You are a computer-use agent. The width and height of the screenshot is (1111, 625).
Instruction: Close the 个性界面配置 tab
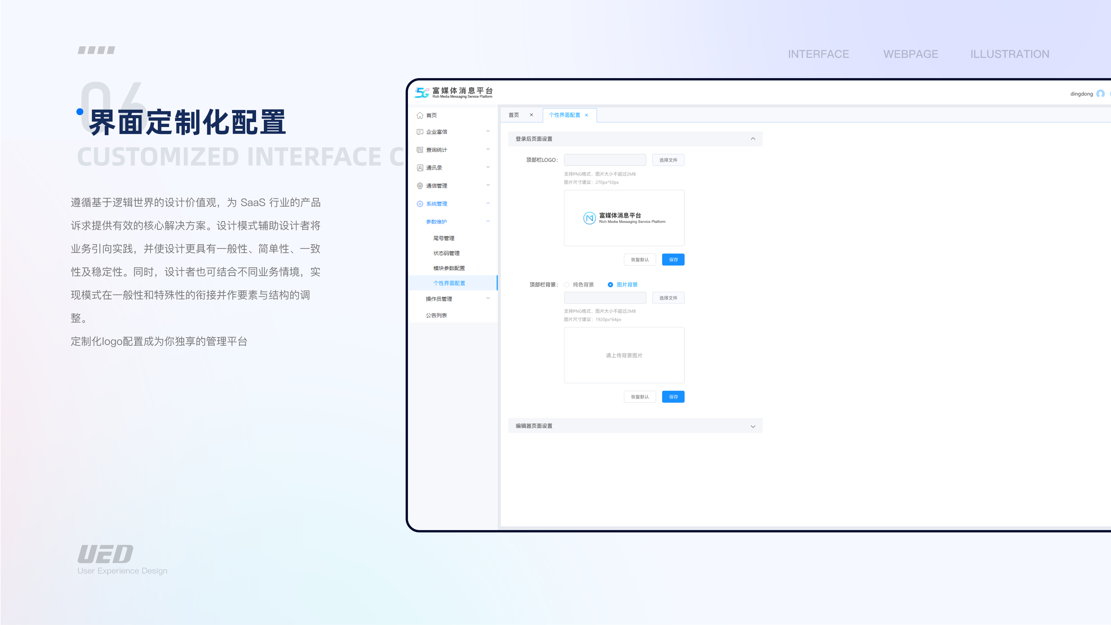pyautogui.click(x=586, y=115)
